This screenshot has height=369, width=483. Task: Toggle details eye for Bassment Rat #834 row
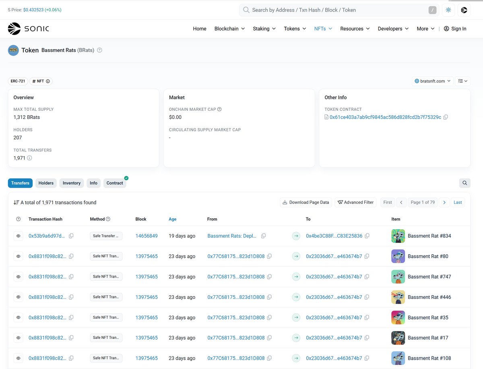point(18,236)
